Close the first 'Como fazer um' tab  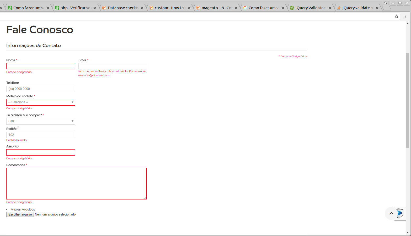click(48, 8)
